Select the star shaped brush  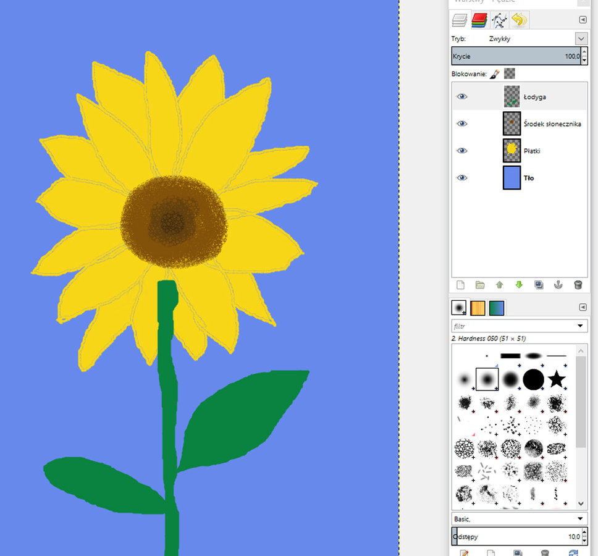tap(557, 379)
